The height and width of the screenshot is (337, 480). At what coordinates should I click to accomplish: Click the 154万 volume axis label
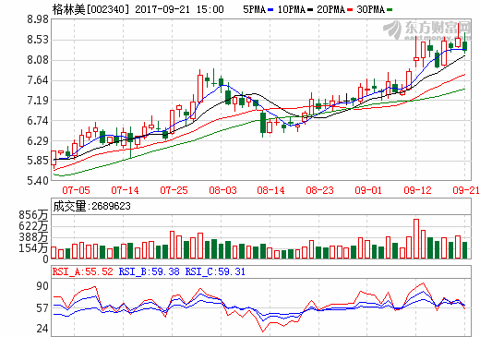coord(33,248)
